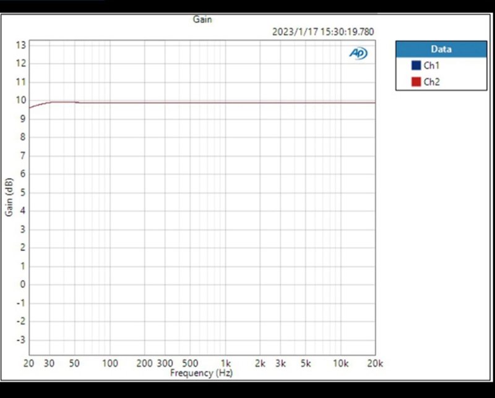This screenshot has height=398, width=495.
Task: Click the blue Ch1 color swatch
Action: [x=415, y=66]
